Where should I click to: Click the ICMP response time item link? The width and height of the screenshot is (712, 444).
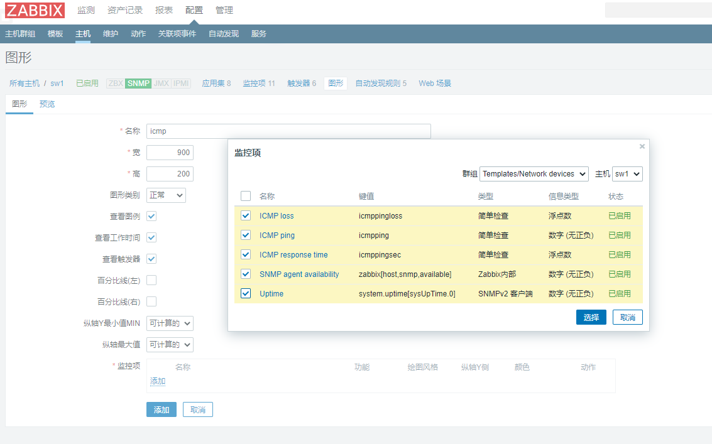coord(293,255)
